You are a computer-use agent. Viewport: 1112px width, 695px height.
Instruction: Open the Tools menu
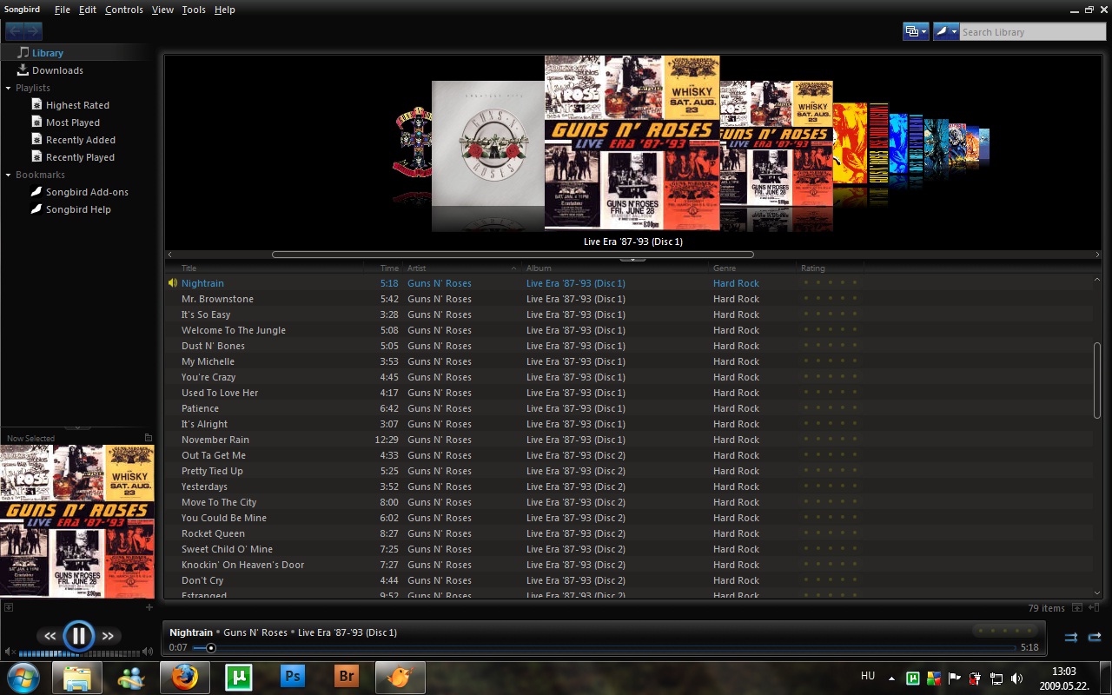[x=194, y=10]
